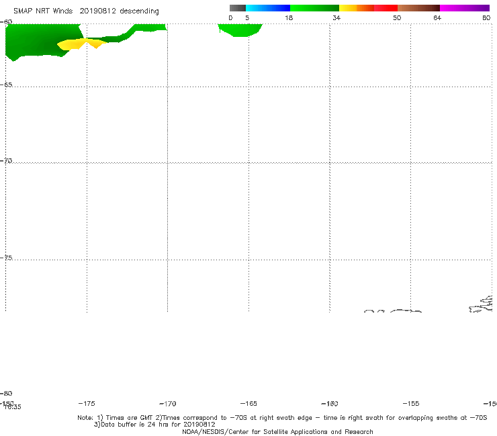
Task: Click the word 'descending' in the title
Action: click(x=139, y=11)
